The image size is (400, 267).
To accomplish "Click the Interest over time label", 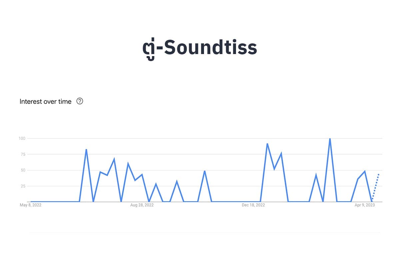I will coord(46,101).
